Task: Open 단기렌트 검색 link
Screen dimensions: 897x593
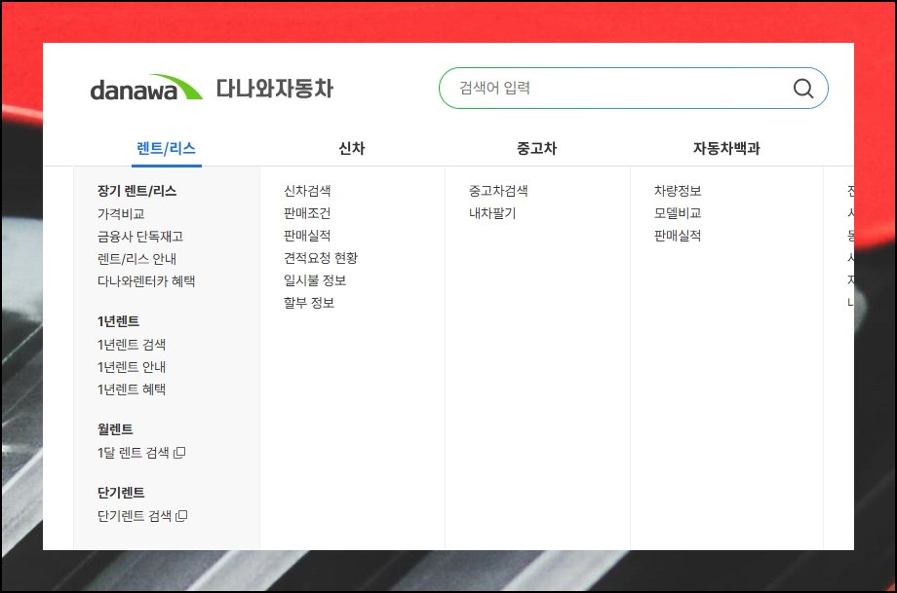Action: tap(135, 516)
